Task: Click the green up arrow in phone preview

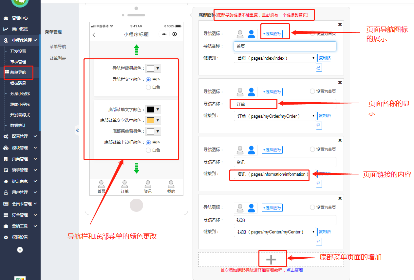Action: [x=136, y=50]
